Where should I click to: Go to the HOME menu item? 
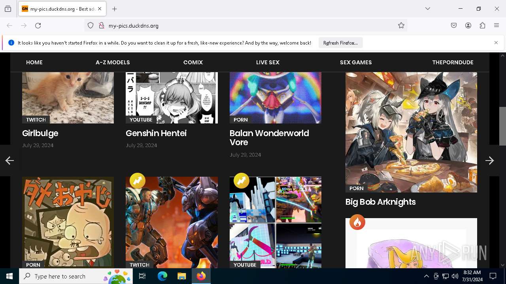tap(34, 62)
